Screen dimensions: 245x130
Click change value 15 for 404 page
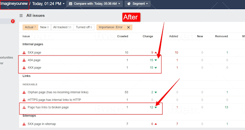(151, 60)
